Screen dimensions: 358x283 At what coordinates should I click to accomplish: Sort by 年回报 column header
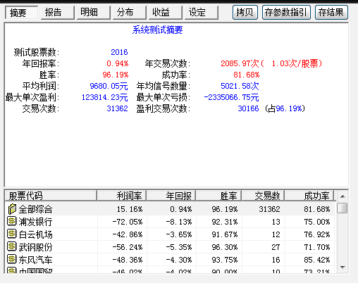tap(171, 196)
